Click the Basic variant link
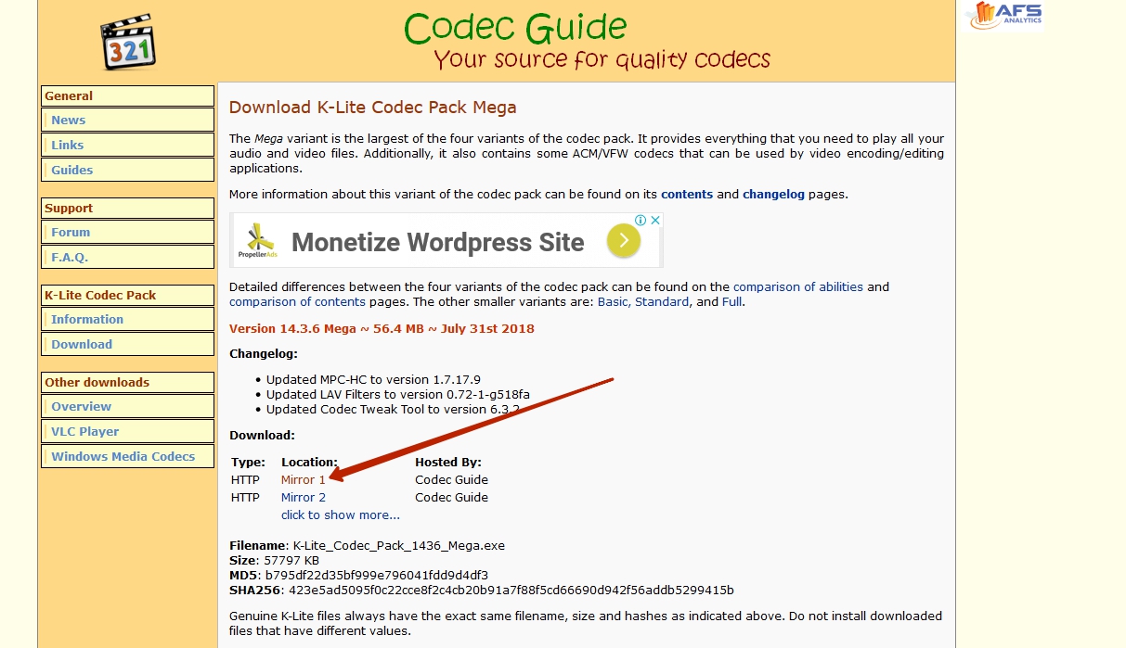 (612, 302)
